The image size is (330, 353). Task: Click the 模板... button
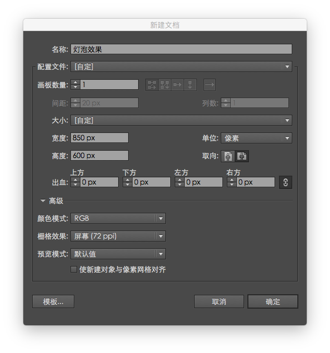[53, 301]
